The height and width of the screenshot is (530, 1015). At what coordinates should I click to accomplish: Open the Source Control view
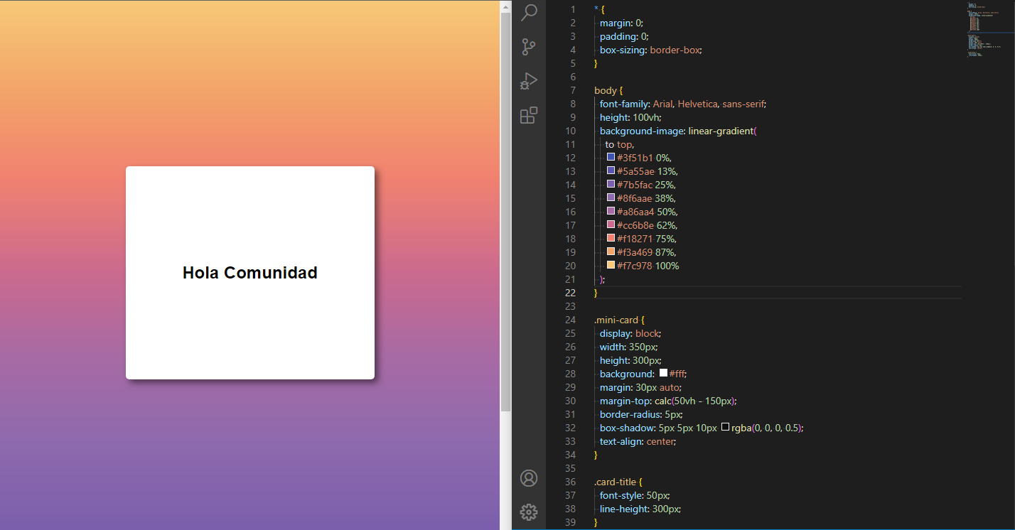[529, 47]
